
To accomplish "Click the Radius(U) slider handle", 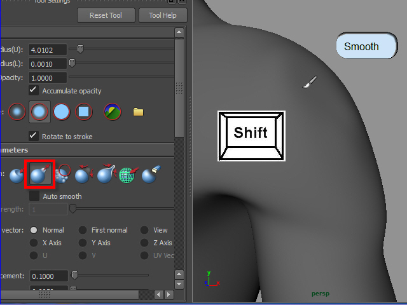I will click(x=80, y=50).
